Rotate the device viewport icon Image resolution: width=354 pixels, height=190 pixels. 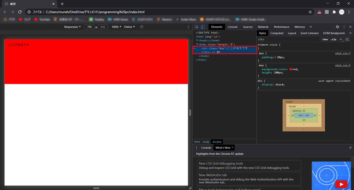point(142,27)
